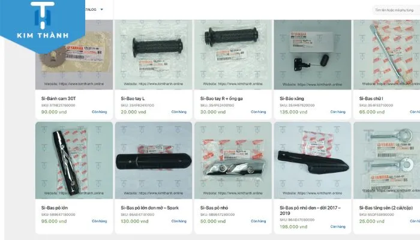Click the 20.000 vnd price of Si-Bao tay L
Viewport: 420px width, 240px height.
click(133, 112)
